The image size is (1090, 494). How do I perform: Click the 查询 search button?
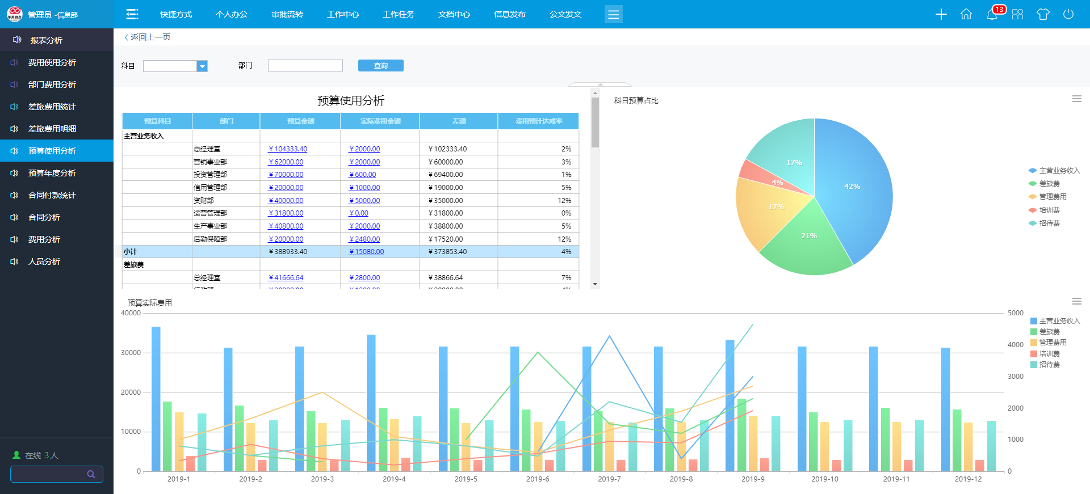pos(380,66)
